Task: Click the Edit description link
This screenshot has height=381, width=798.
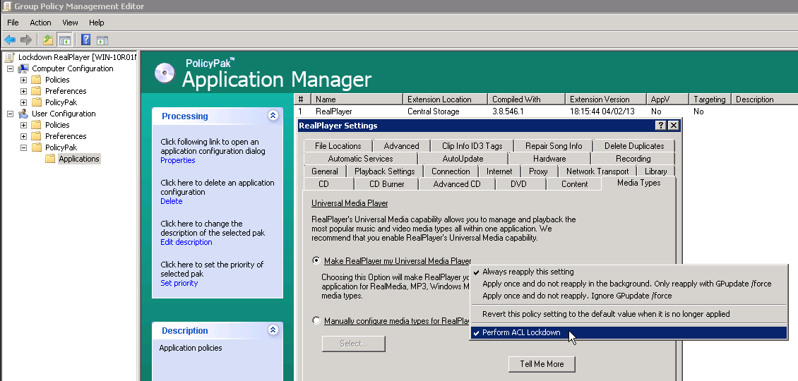Action: coord(186,242)
